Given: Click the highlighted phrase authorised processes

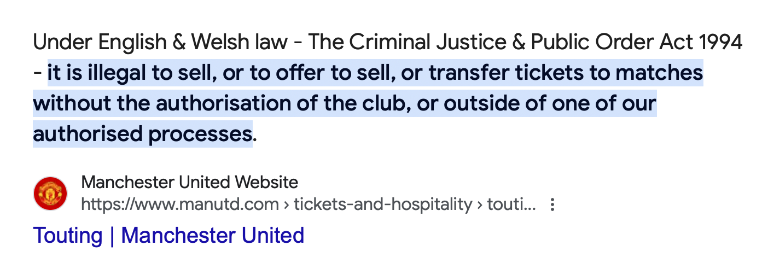Looking at the screenshot, I should [142, 133].
